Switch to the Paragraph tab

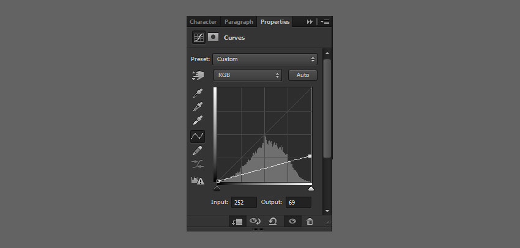[x=239, y=22]
